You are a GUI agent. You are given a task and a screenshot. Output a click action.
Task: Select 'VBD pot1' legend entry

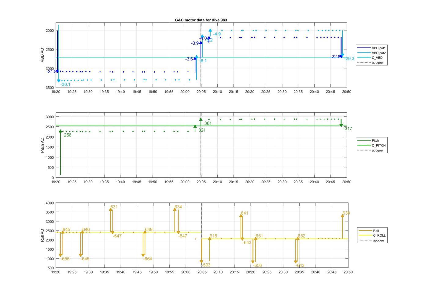click(372, 48)
